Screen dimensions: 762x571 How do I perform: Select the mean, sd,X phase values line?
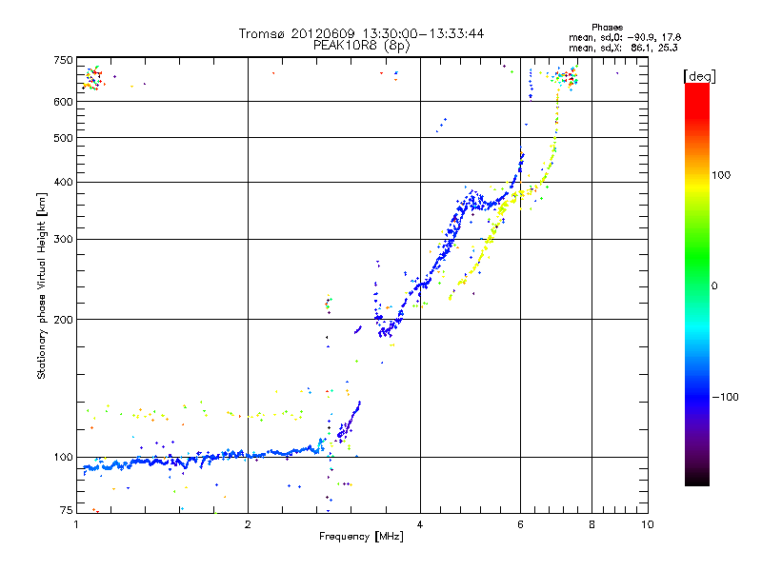[x=624, y=47]
